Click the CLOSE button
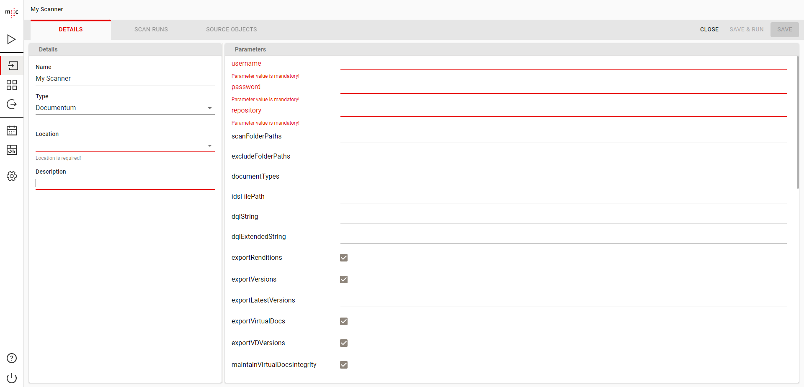804x387 pixels. 709,29
